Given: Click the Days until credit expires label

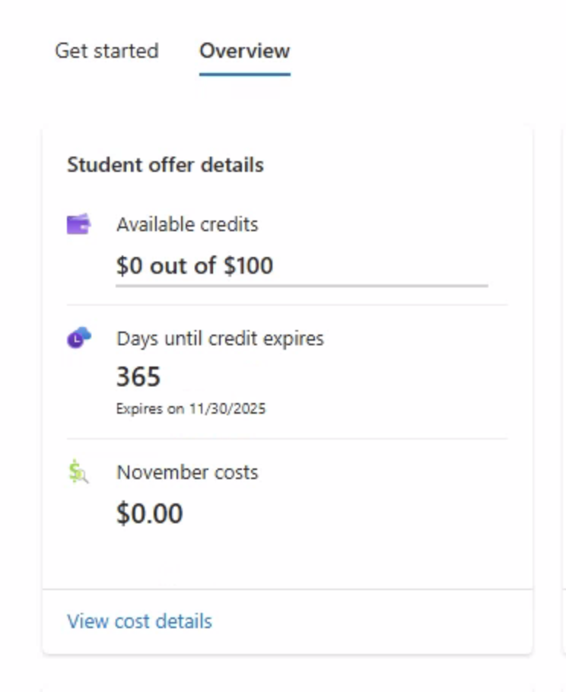Looking at the screenshot, I should [220, 338].
